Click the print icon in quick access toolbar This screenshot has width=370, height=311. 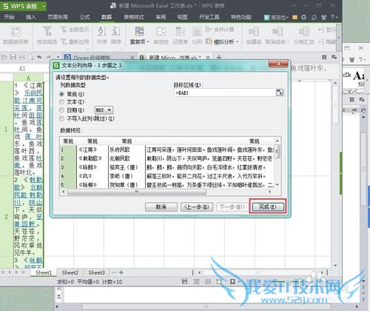[x=22, y=57]
